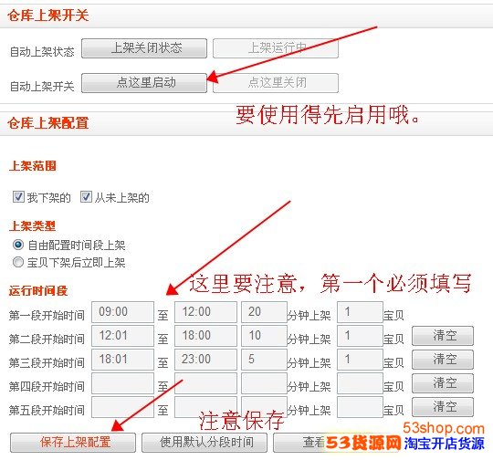The width and height of the screenshot is (493, 460).
Task: Click first period item count field
Action: [x=360, y=312]
